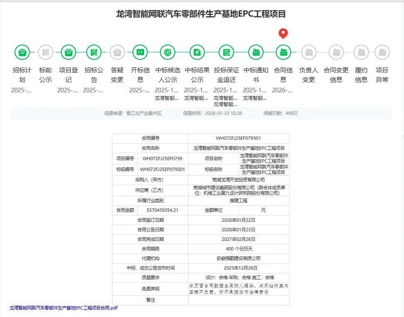The image size is (404, 317).
Task: Select the 中标结果公示 step icon
Action: [x=197, y=52]
